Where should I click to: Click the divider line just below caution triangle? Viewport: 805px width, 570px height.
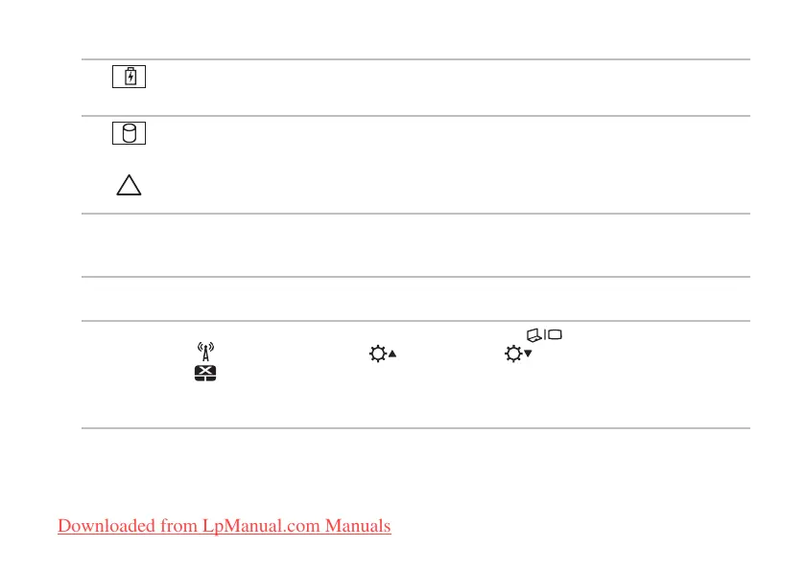click(414, 214)
